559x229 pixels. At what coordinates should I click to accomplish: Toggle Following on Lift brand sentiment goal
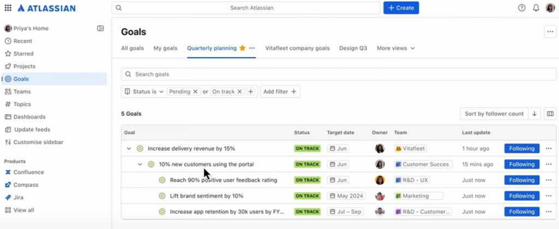tap(521, 196)
